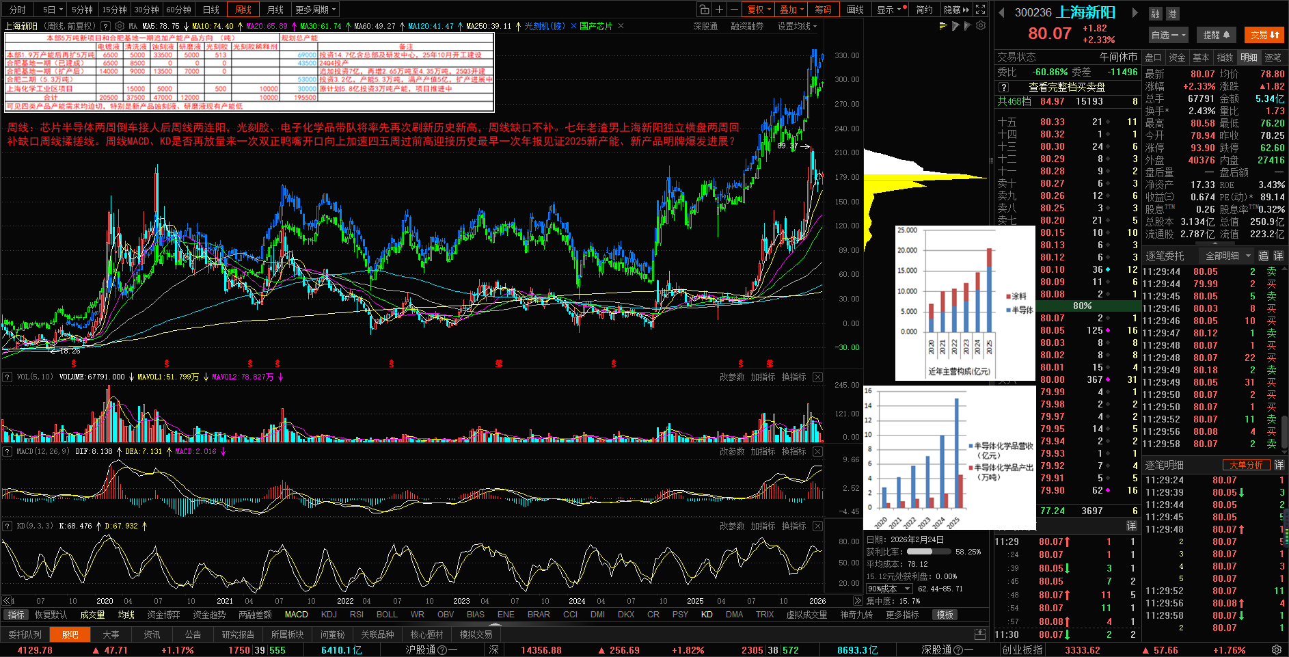The height and width of the screenshot is (657, 1289).
Task: Open help icon on VOL panel
Action: [x=7, y=377]
